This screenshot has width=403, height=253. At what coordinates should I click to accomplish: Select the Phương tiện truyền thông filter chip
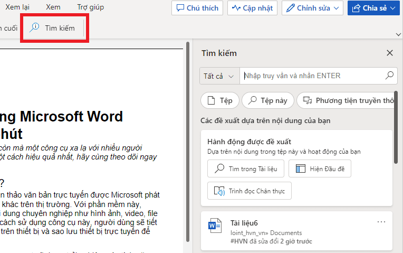coord(346,100)
